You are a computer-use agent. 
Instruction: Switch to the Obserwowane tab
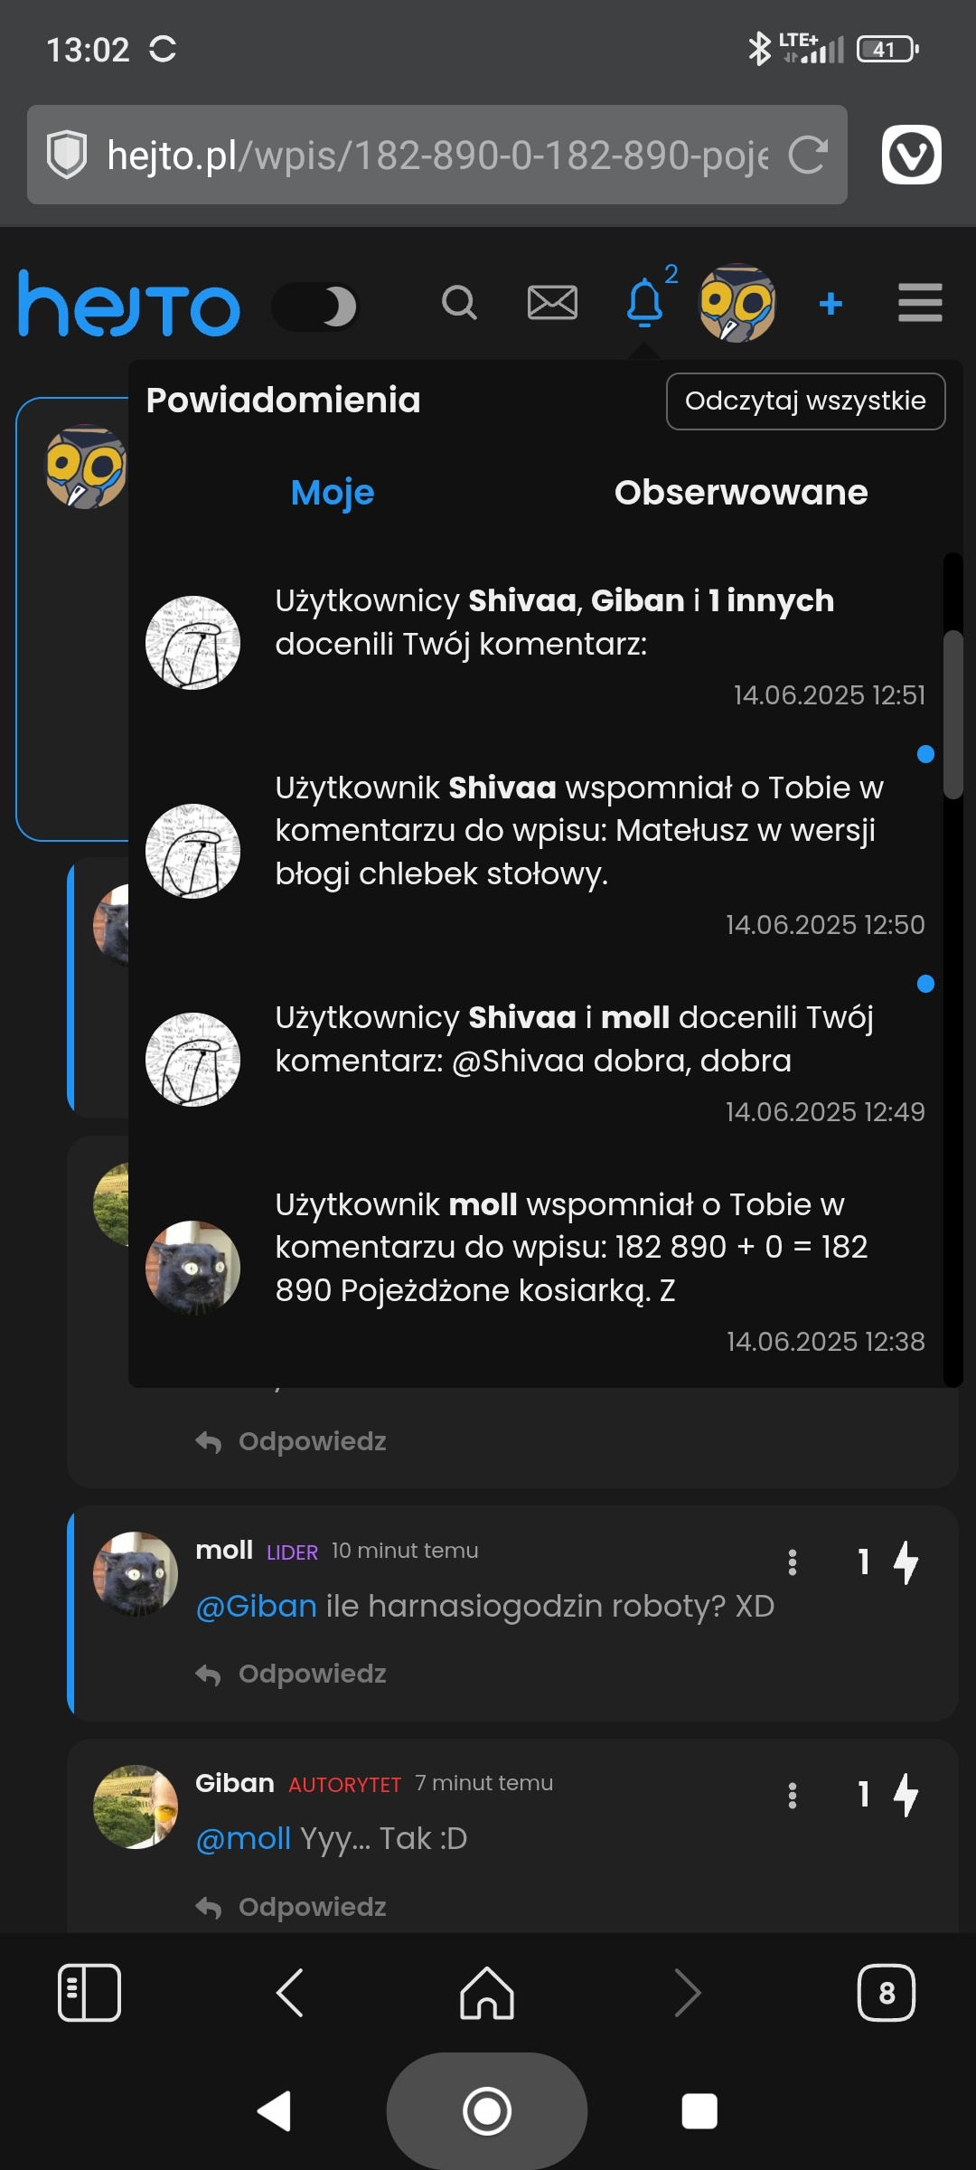coord(740,492)
